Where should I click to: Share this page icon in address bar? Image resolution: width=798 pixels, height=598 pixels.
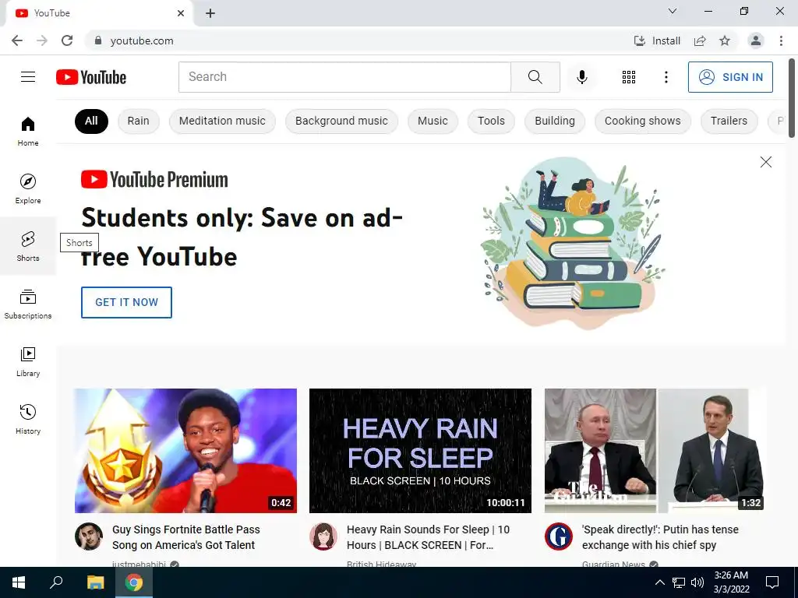coord(700,40)
